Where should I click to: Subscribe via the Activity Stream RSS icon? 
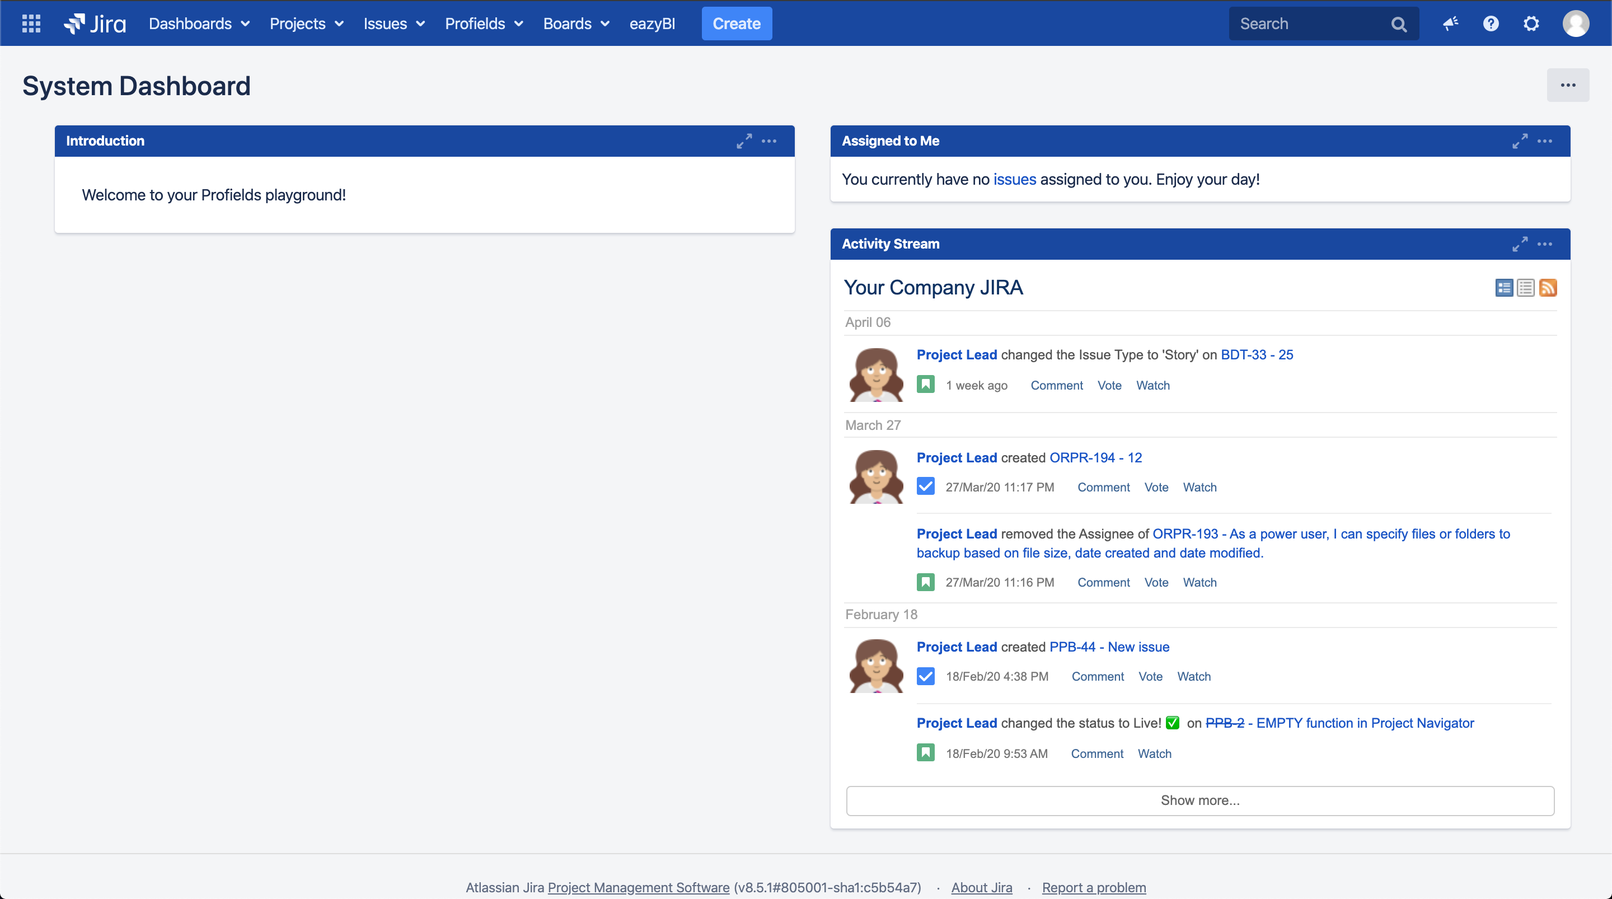click(1549, 287)
